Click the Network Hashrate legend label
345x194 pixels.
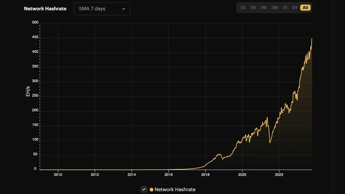pos(175,189)
